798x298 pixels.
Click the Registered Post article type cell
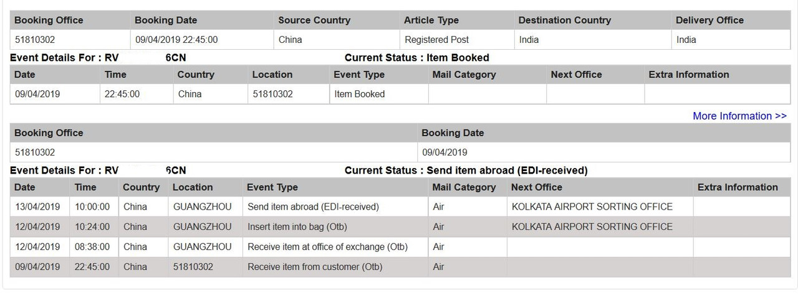pyautogui.click(x=456, y=40)
